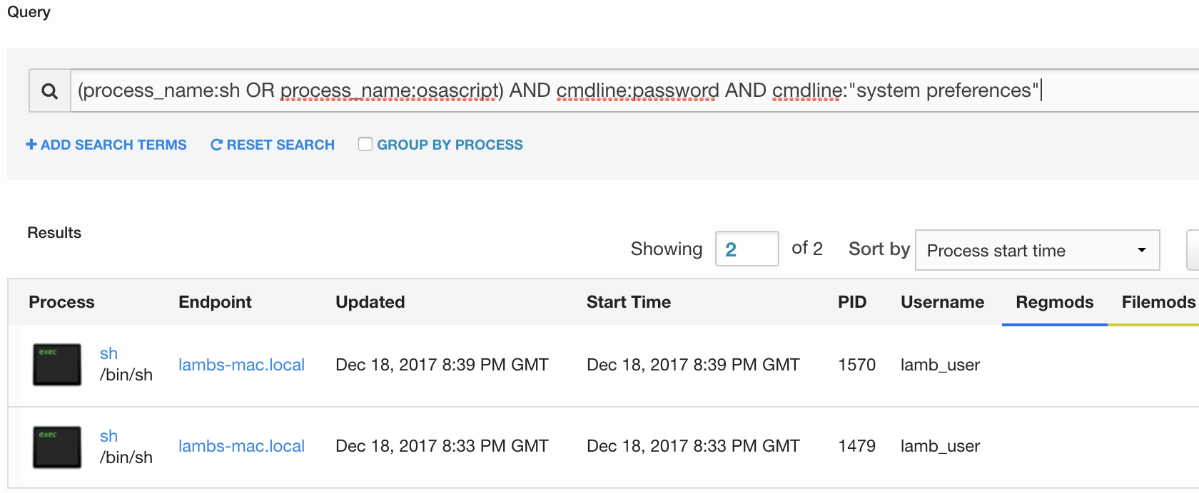Viewport: 1199px width, 493px height.
Task: Click the exec terminal icon for PID 1570
Action: (x=57, y=365)
